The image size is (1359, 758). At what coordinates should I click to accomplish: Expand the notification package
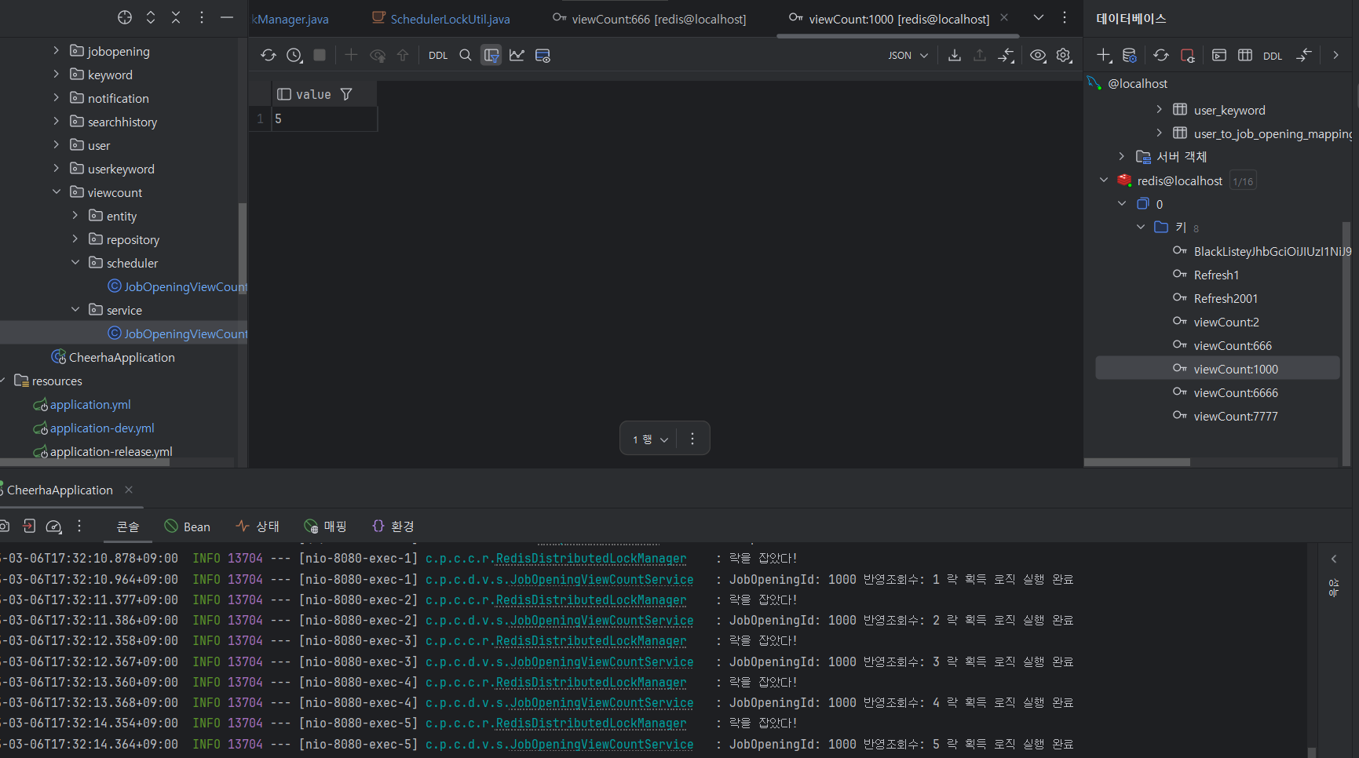click(x=56, y=97)
